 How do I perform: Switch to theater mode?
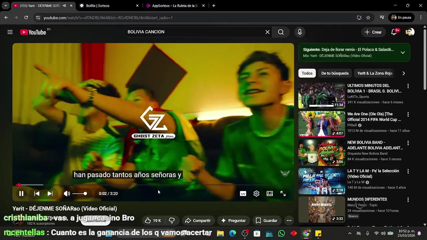tap(270, 193)
